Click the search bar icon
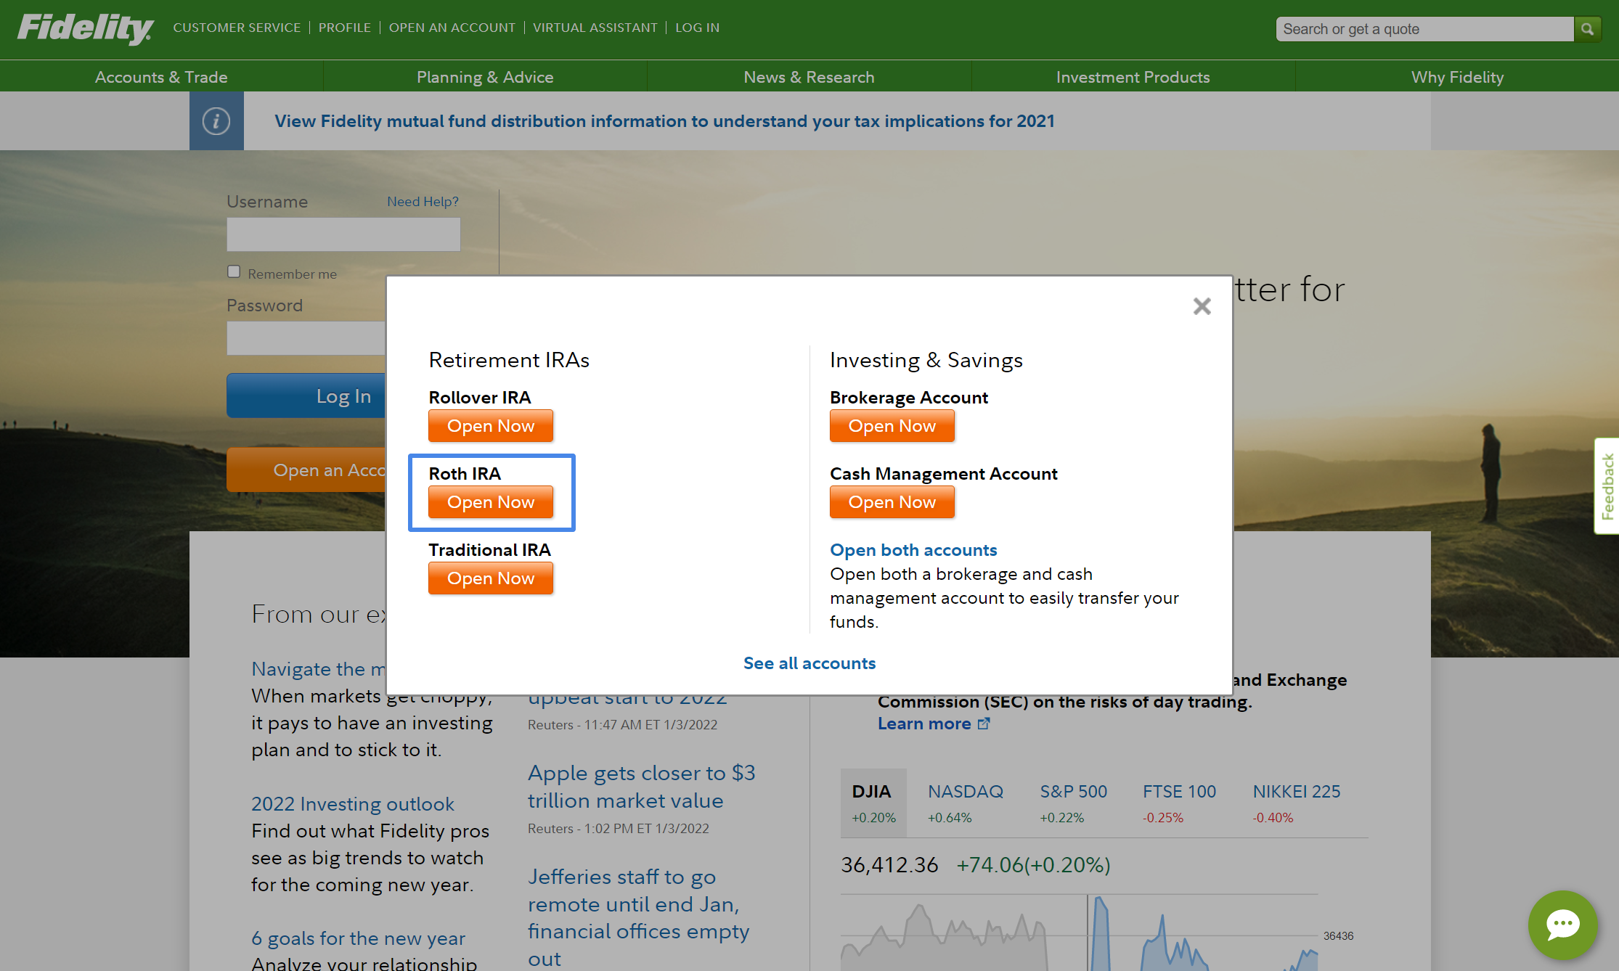Image resolution: width=1619 pixels, height=971 pixels. pos(1589,28)
